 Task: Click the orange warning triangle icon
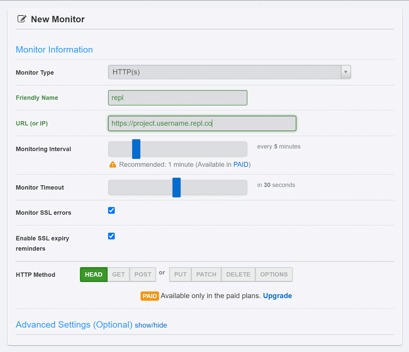[x=113, y=164]
